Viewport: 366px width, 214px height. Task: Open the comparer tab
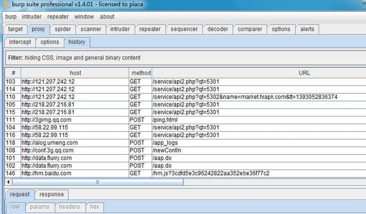[x=250, y=29]
